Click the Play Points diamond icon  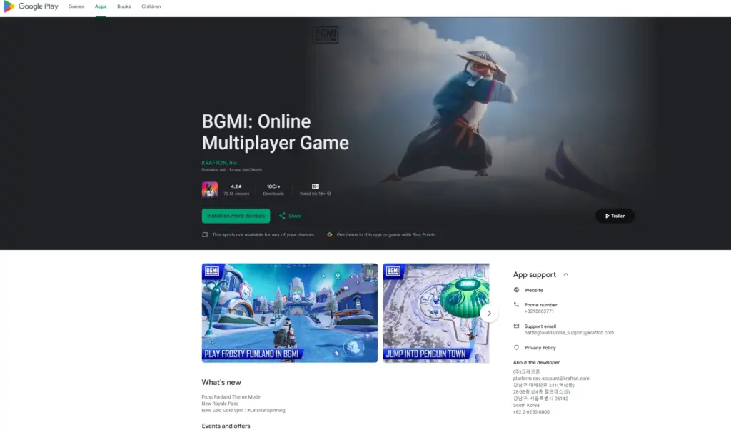[330, 234]
